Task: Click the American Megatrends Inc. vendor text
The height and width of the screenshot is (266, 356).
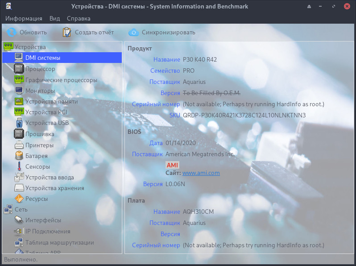Action: [200, 154]
